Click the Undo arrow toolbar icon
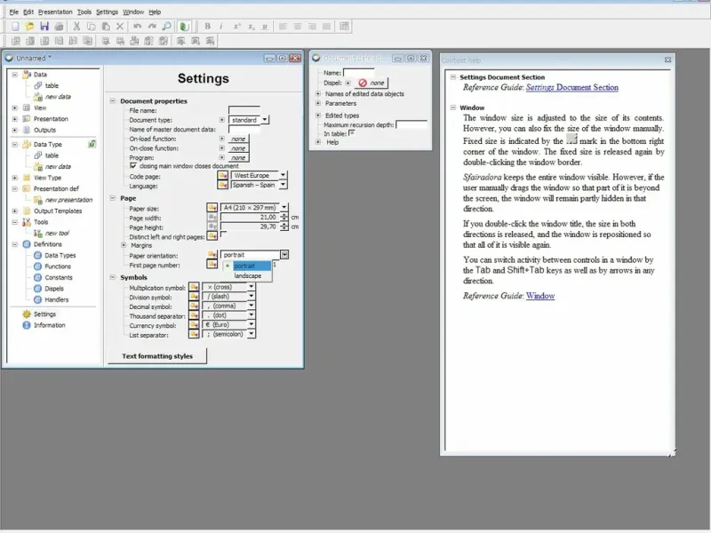This screenshot has height=533, width=711. pos(137,27)
